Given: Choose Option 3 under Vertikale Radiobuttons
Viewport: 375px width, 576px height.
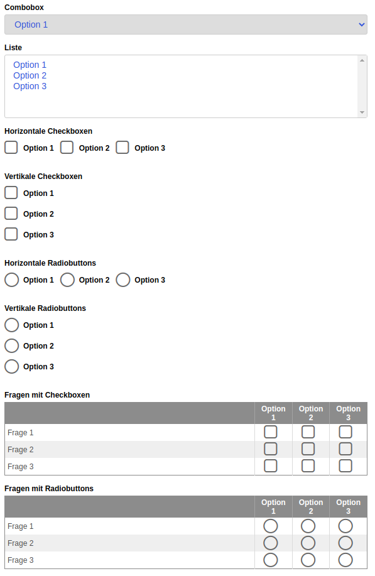Looking at the screenshot, I should pyautogui.click(x=11, y=366).
